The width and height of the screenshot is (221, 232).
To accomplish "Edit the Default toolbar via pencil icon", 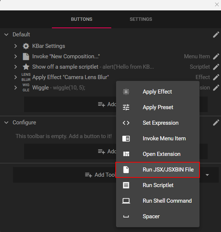I will pyautogui.click(x=216, y=35).
